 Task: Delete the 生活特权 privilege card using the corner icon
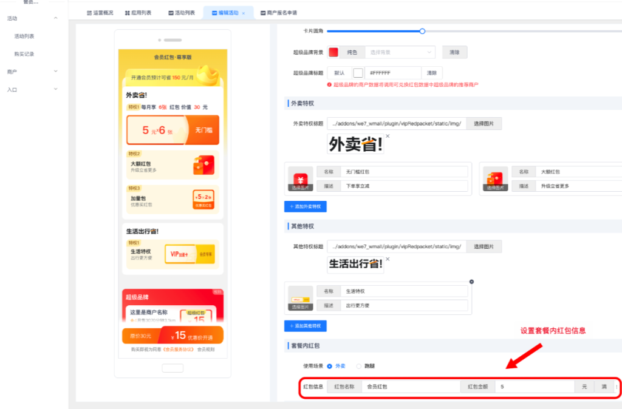coord(471,282)
